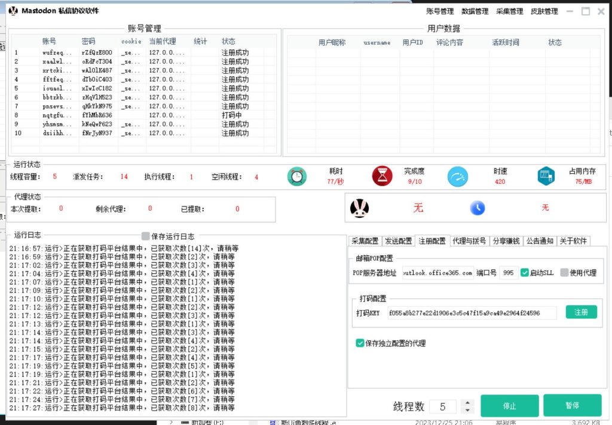Click the blue clock icon near the red 无
612x425 pixels.
point(478,208)
